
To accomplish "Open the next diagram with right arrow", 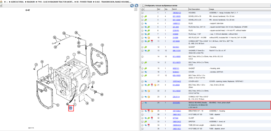I will pos(136,5).
